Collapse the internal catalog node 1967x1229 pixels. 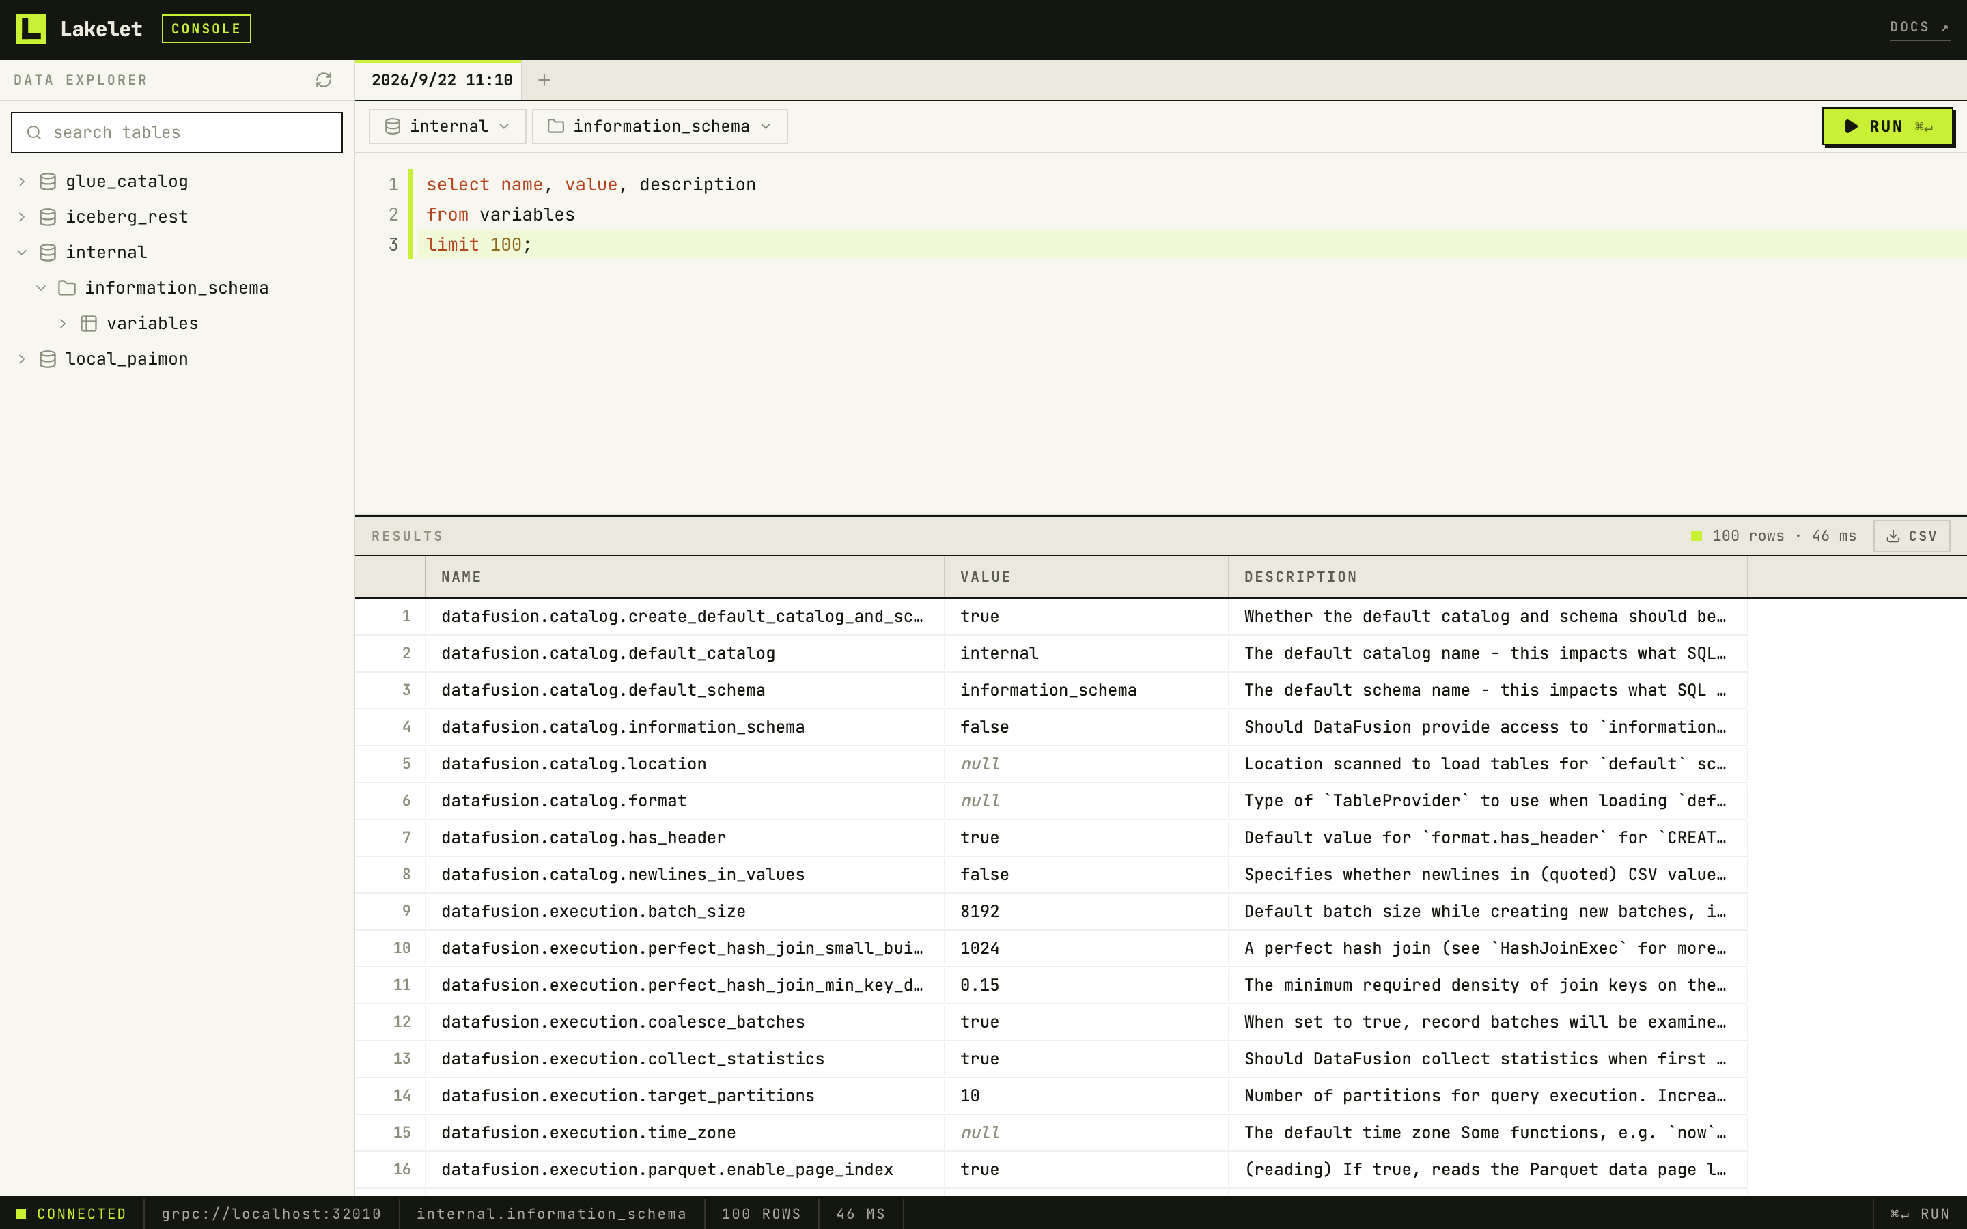22,253
